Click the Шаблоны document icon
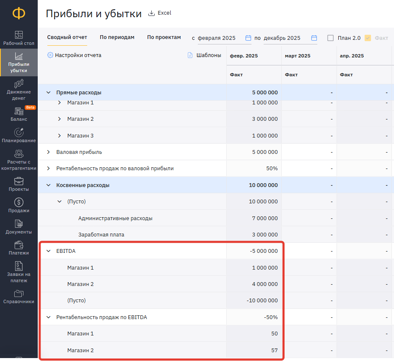The height and width of the screenshot is (361, 394). pyautogui.click(x=190, y=55)
